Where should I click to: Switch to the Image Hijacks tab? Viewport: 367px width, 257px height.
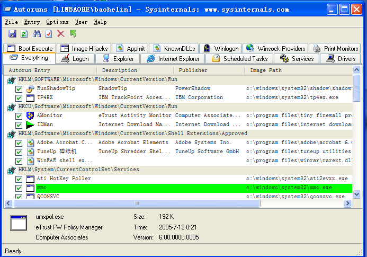84,49
